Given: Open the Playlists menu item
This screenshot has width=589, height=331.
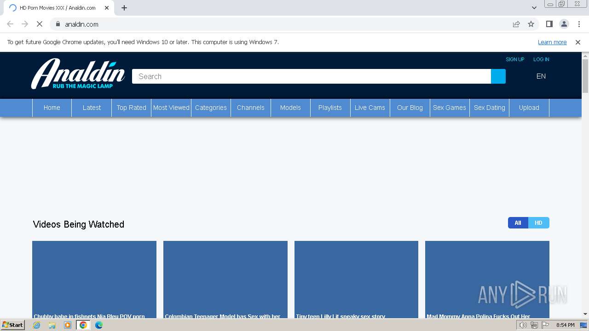Looking at the screenshot, I should point(330,108).
